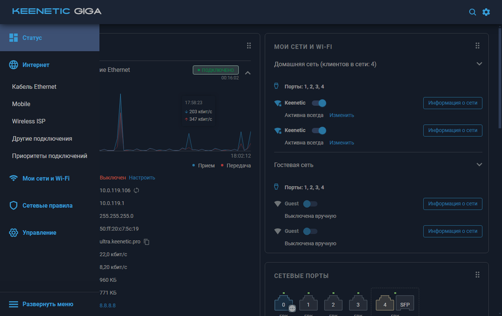Viewport: 502px width, 316px height.
Task: Click network port 4 icon
Action: (385, 303)
